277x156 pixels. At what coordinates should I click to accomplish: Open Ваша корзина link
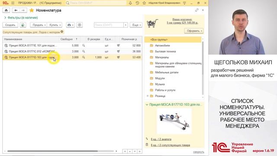tap(182, 21)
